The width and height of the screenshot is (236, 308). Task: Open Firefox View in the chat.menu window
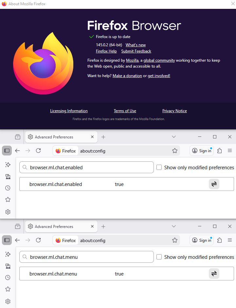click(18, 226)
